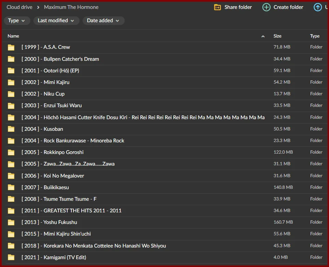Screen dimensions: 329x267
Task: Select '[ 2003 ] - Enzui Tsuki Waru' name
Action: coord(51,106)
